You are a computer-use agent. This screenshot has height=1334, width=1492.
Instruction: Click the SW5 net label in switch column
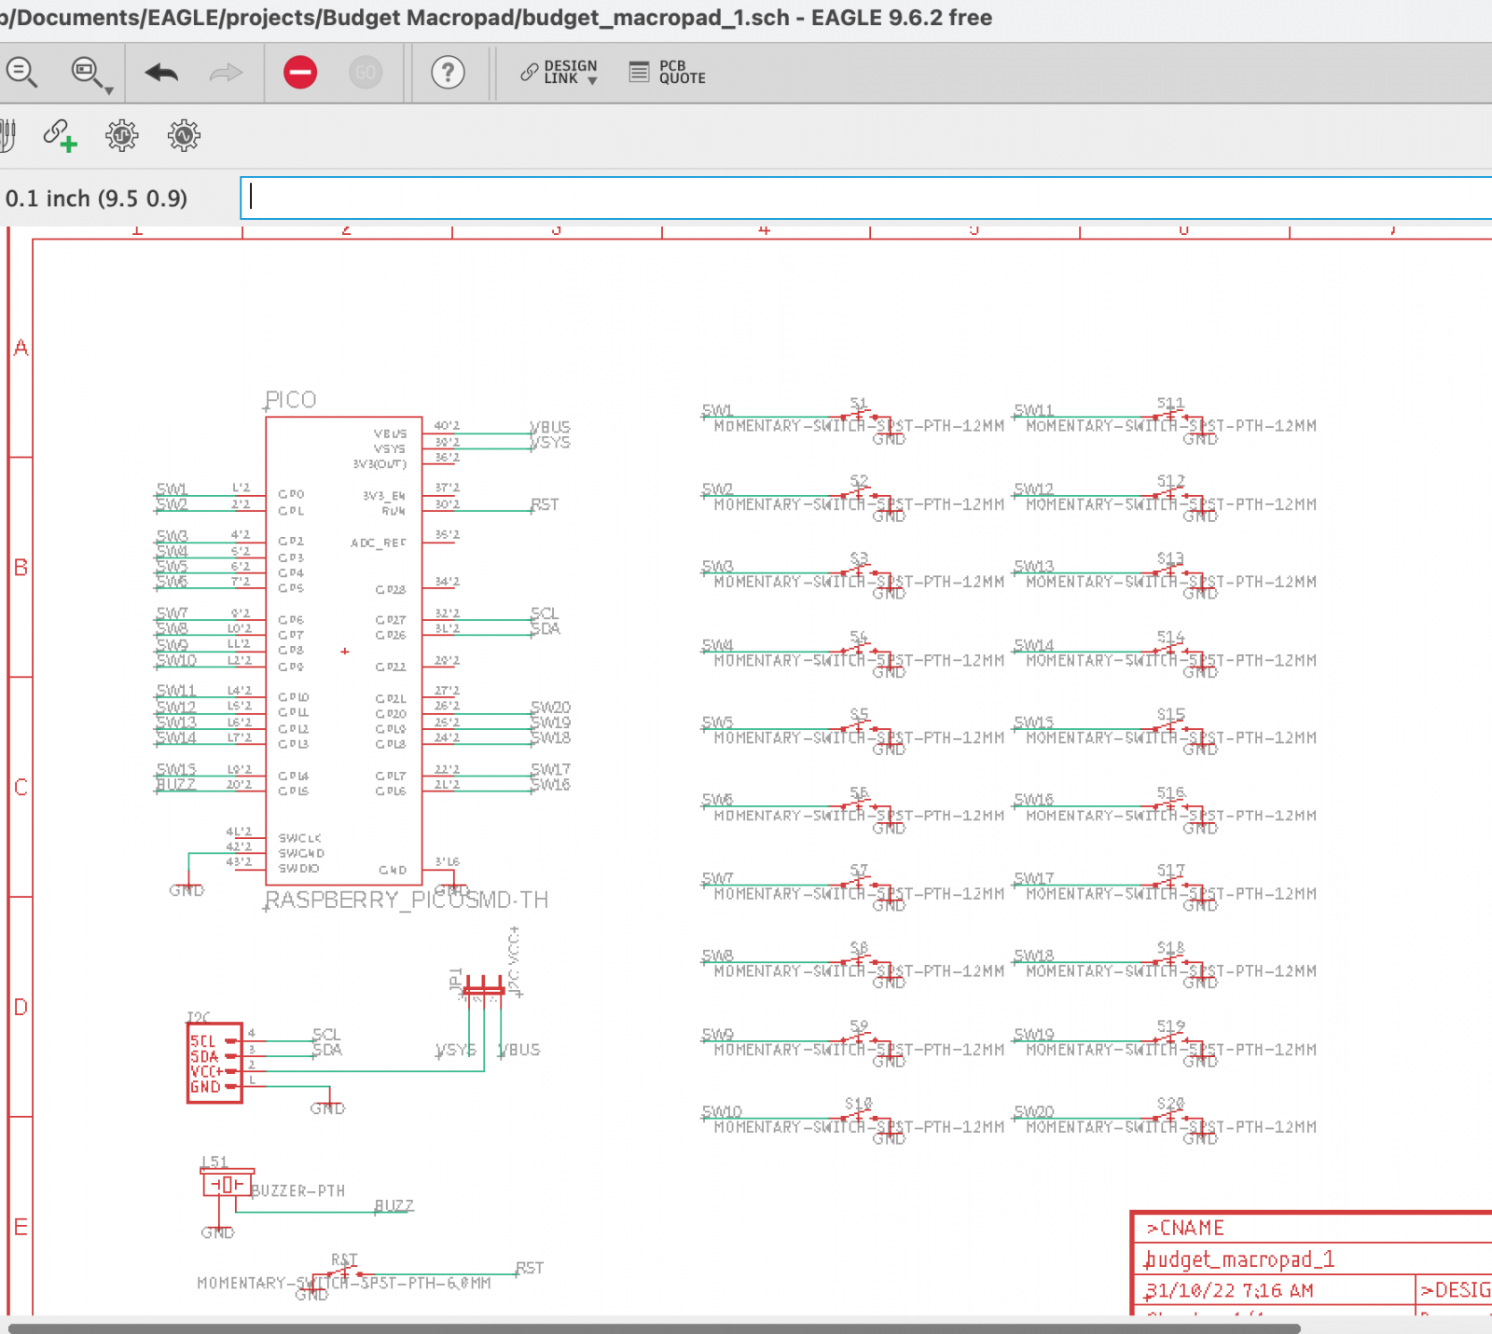(718, 722)
